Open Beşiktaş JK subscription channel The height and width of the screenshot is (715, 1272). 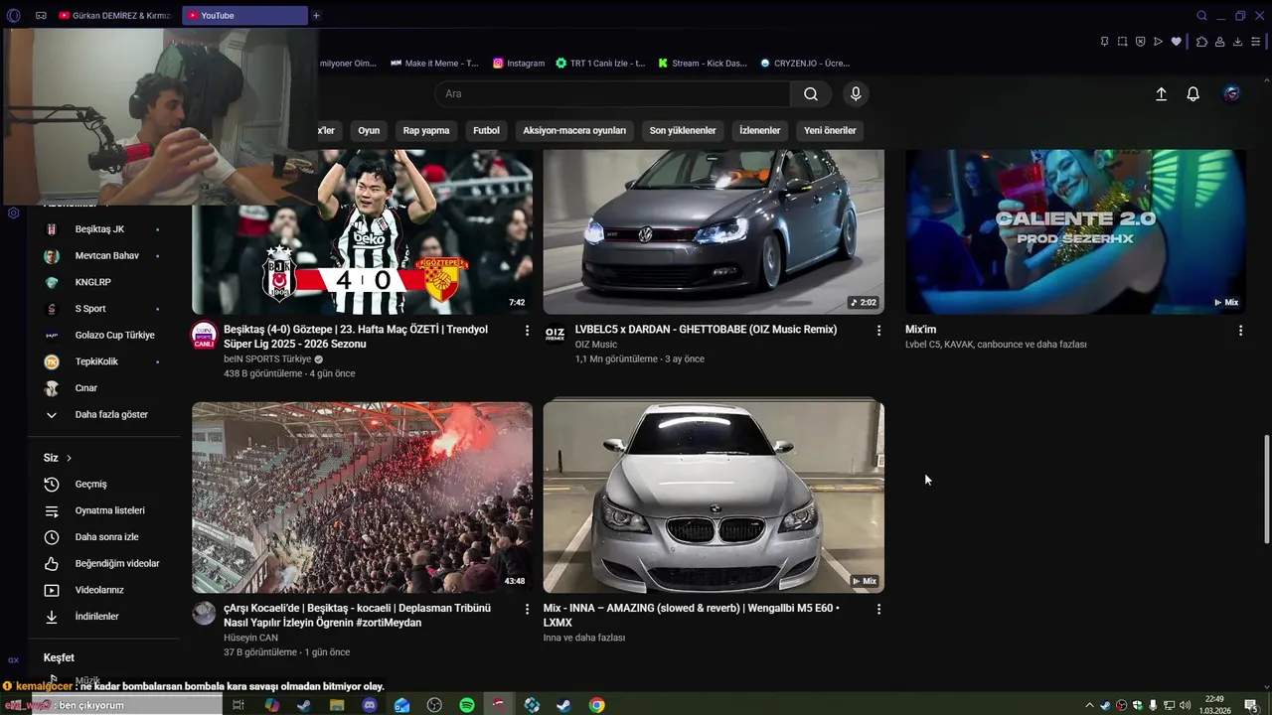click(x=101, y=229)
